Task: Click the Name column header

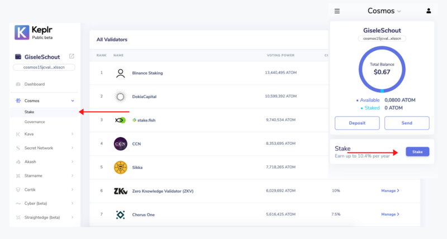Action: click(118, 55)
